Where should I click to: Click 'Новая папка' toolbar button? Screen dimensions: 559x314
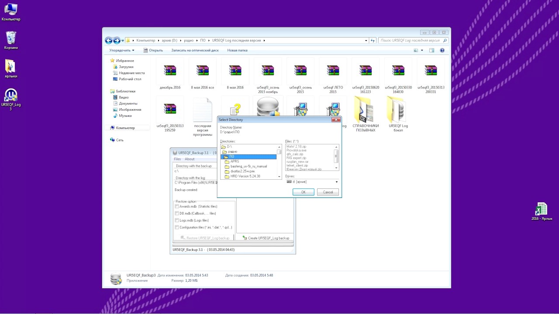pos(237,50)
